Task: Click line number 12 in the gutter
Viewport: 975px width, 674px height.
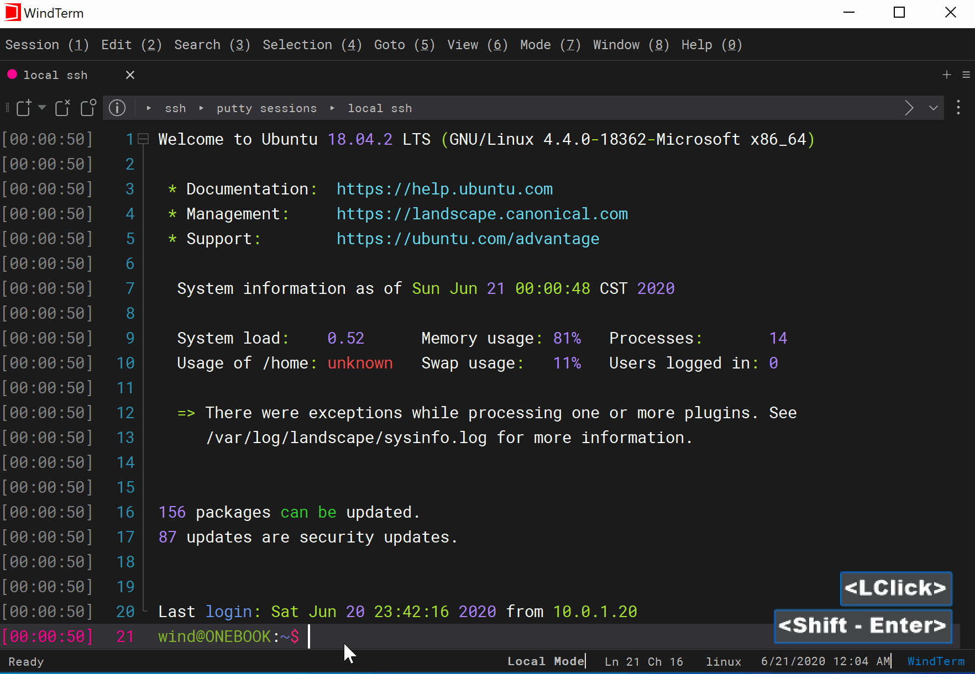Action: pos(125,413)
